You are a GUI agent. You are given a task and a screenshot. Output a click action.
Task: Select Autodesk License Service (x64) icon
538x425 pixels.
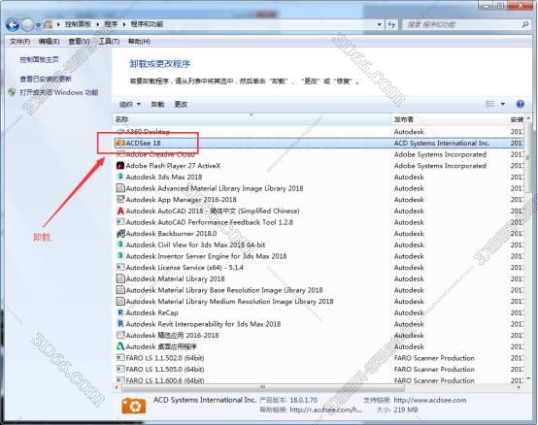(120, 268)
